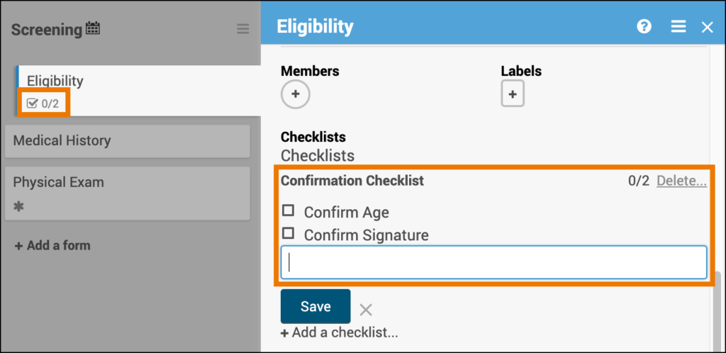726x353 pixels.
Task: Open the Screening list hamburger menu
Action: [243, 29]
